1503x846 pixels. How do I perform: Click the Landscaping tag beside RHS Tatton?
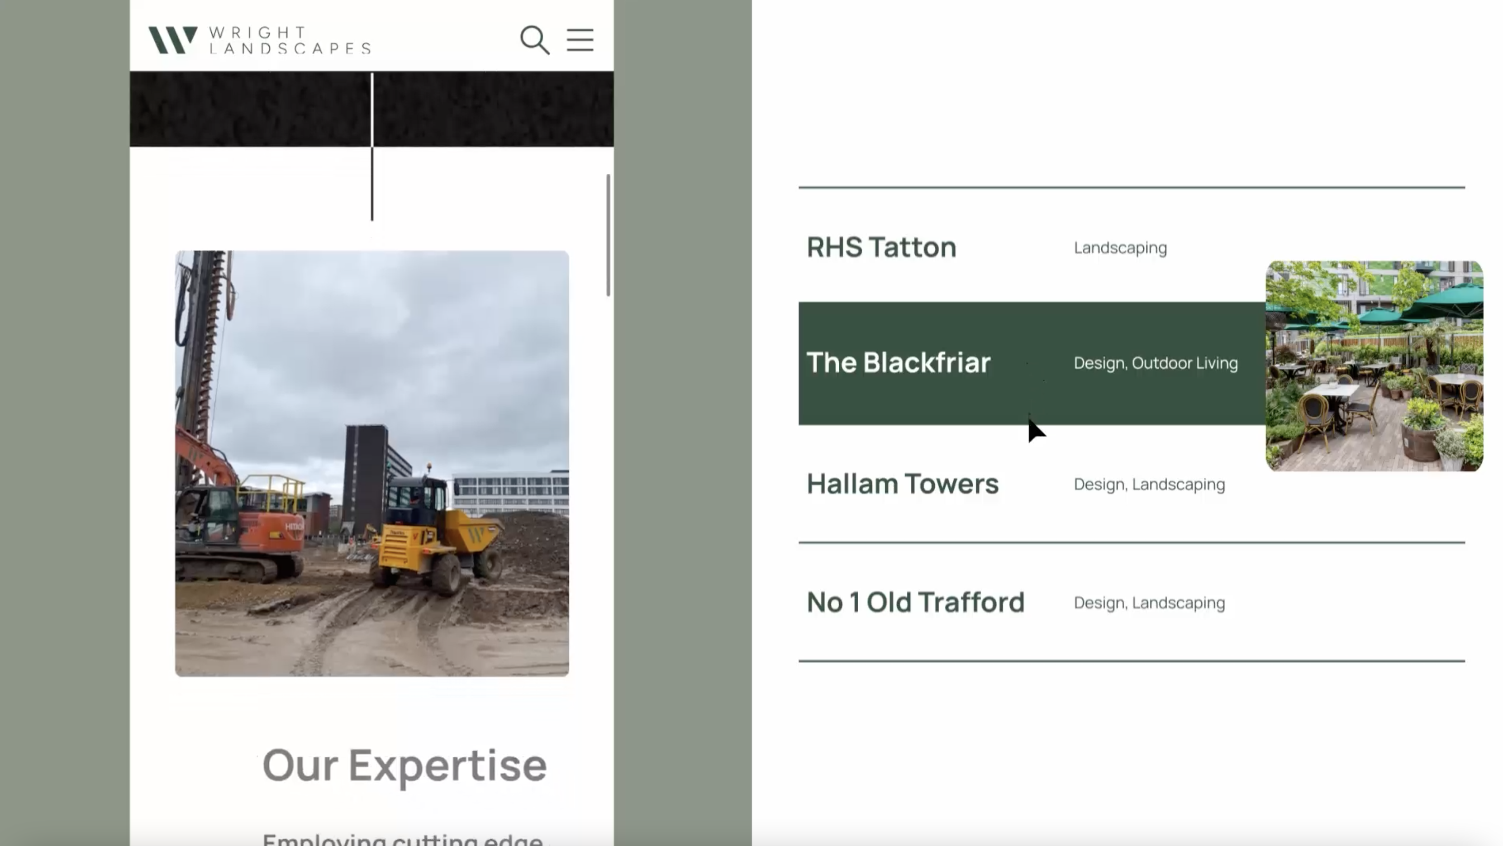(1120, 248)
